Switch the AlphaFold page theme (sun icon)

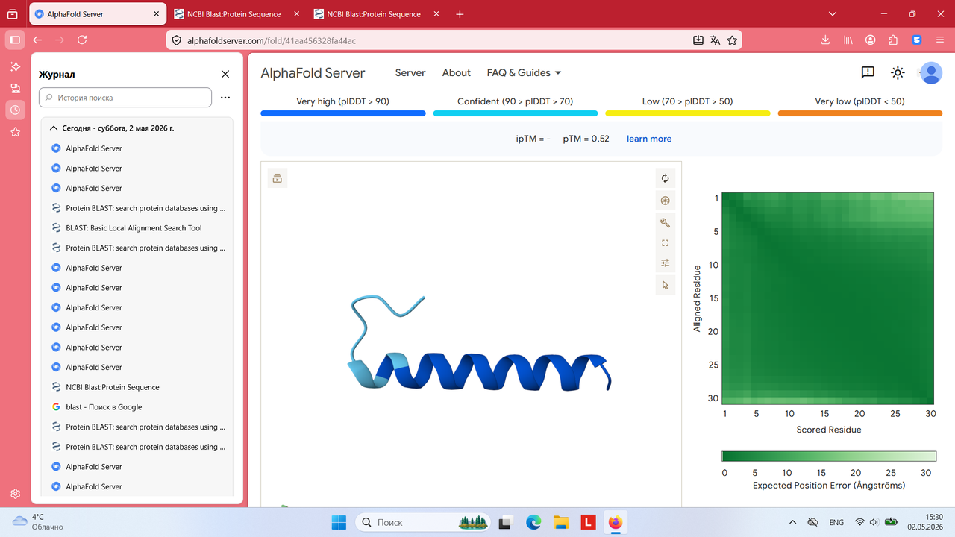pyautogui.click(x=898, y=72)
